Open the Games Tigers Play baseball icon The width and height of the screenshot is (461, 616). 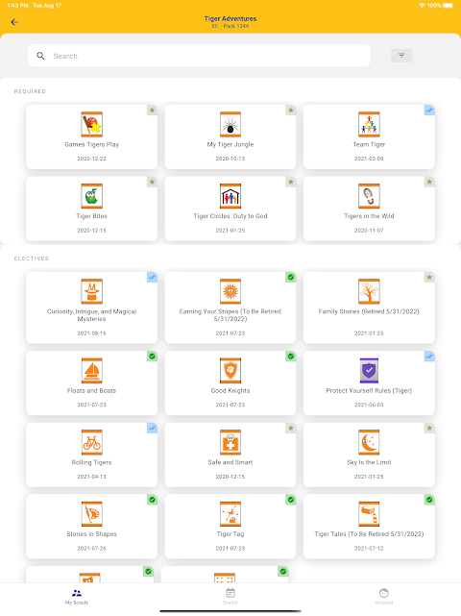[x=92, y=124]
